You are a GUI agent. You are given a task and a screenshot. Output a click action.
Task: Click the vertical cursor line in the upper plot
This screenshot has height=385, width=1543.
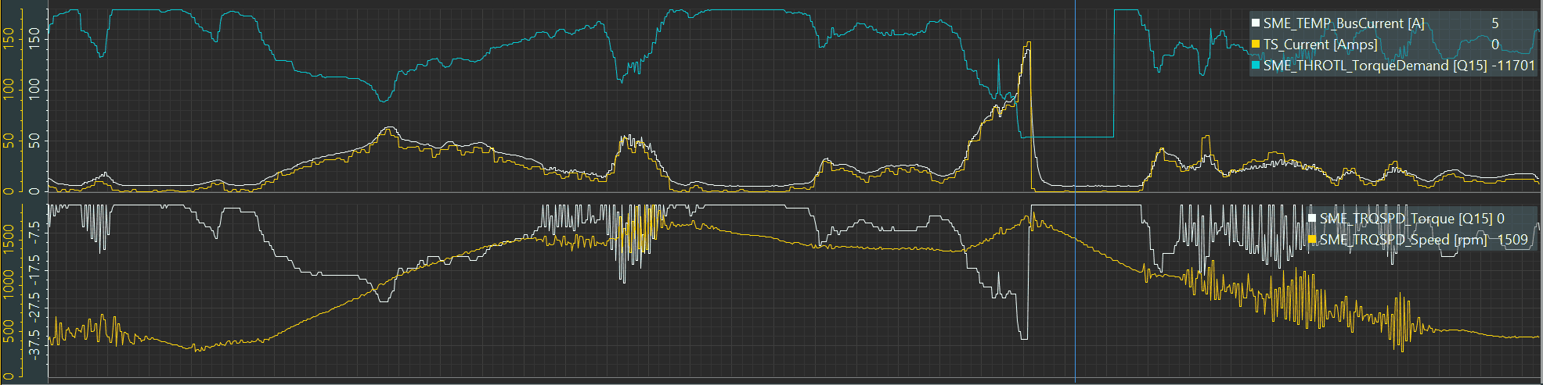1075,102
